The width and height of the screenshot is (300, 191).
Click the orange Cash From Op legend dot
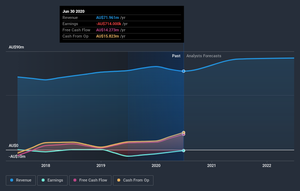tap(119, 180)
